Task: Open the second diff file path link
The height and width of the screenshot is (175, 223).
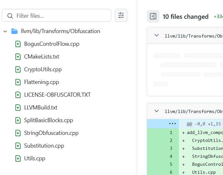Action: [194, 111]
